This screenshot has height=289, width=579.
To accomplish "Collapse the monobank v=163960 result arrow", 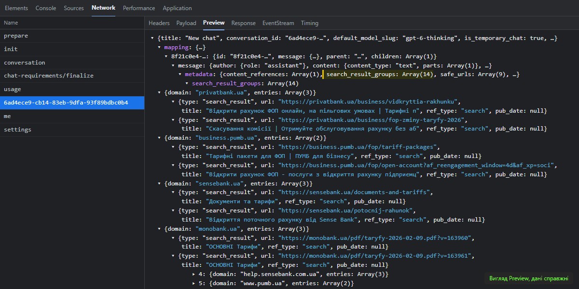I will tap(173, 238).
